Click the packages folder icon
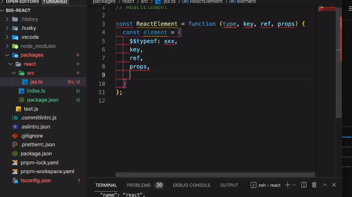The height and width of the screenshot is (197, 352). coord(15,55)
